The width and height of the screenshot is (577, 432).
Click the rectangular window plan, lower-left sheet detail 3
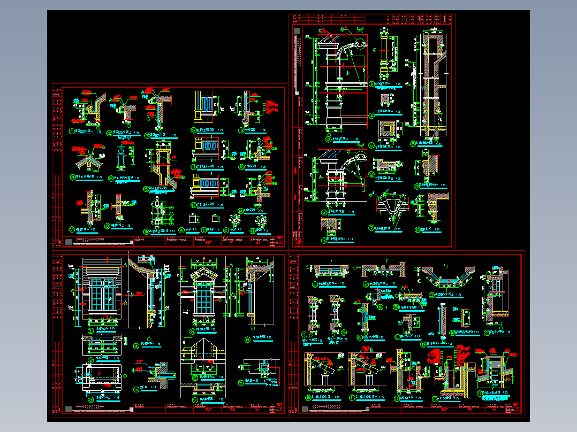click(102, 376)
